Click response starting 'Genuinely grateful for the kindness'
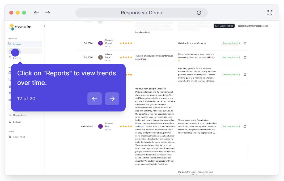The height and width of the screenshot is (181, 284). coord(197,75)
